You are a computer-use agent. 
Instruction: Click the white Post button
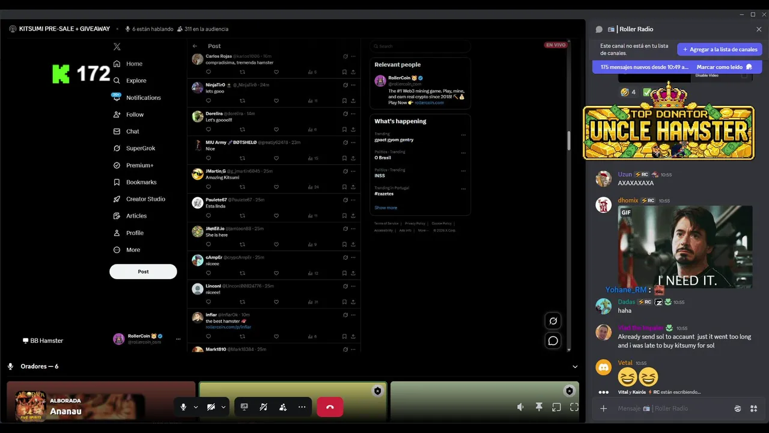point(143,271)
